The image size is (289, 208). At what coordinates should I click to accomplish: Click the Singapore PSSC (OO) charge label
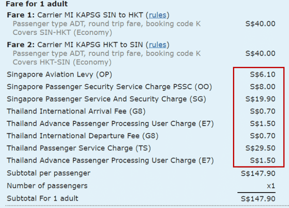[x=109, y=87]
